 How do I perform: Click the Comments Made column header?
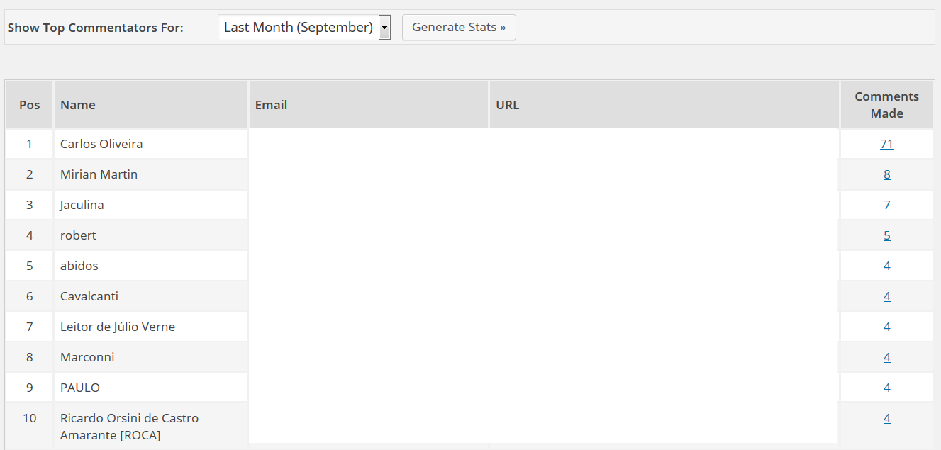coord(886,105)
